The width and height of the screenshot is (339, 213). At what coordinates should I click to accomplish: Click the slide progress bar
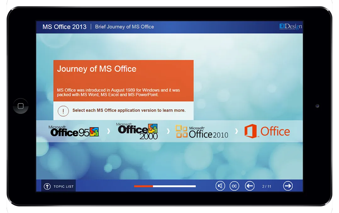point(165,186)
